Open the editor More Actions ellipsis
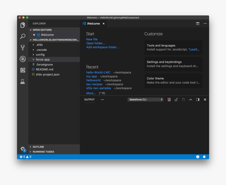226x185 pixels. (205, 23)
